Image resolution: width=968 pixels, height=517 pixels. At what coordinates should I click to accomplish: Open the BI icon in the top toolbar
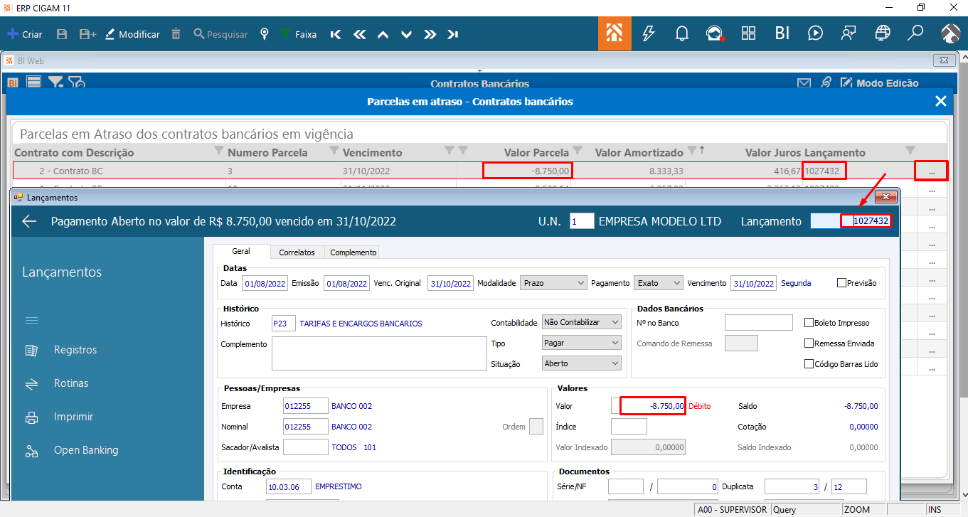tap(782, 33)
